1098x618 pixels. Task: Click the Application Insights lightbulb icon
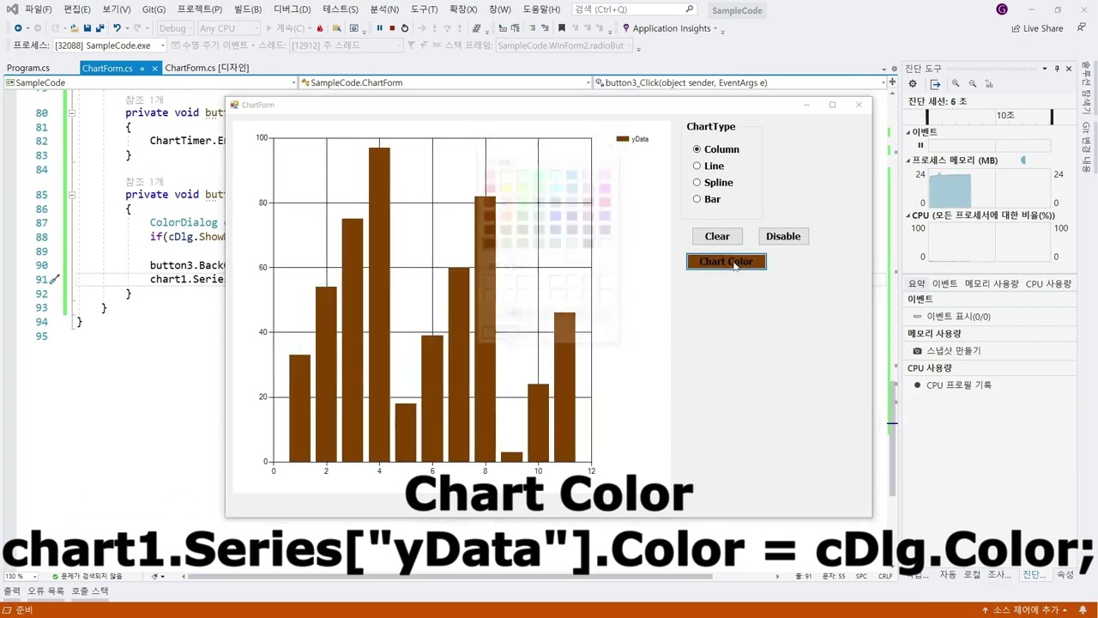coord(626,28)
